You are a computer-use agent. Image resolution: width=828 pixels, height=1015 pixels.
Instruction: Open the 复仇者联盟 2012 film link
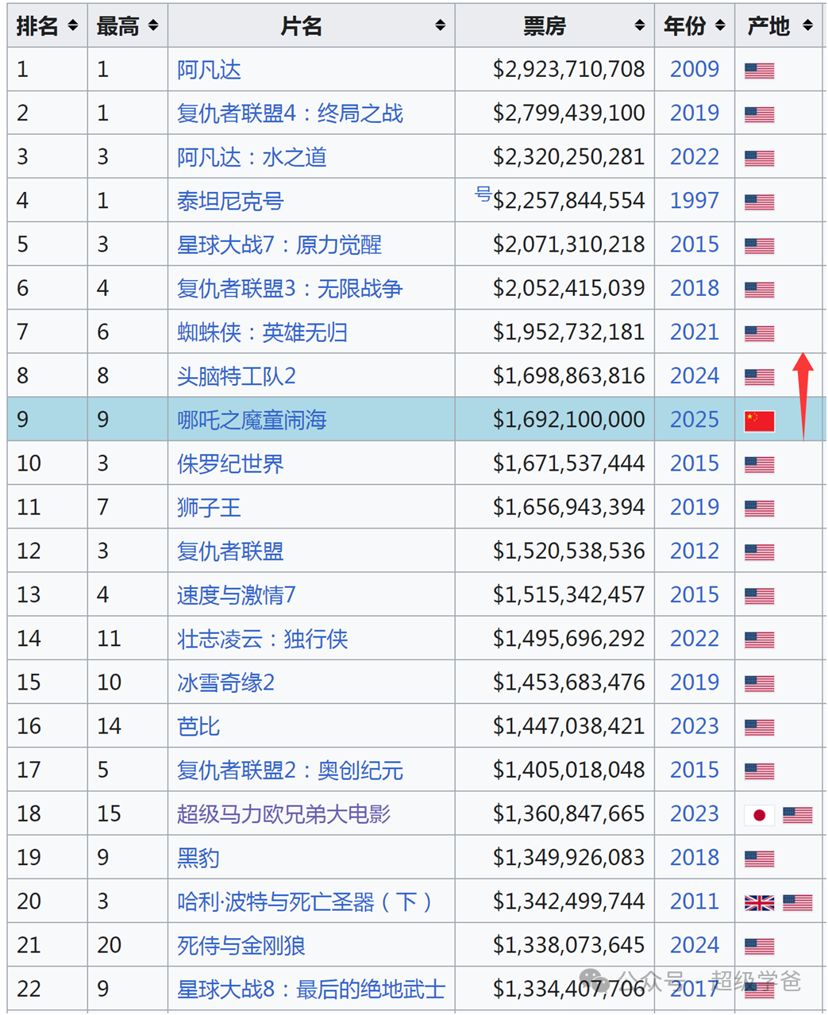pyautogui.click(x=230, y=551)
